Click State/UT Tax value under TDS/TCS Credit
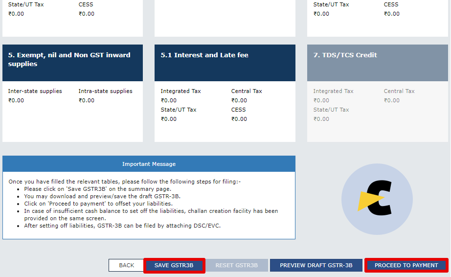This screenshot has width=451, height=277. point(321,119)
